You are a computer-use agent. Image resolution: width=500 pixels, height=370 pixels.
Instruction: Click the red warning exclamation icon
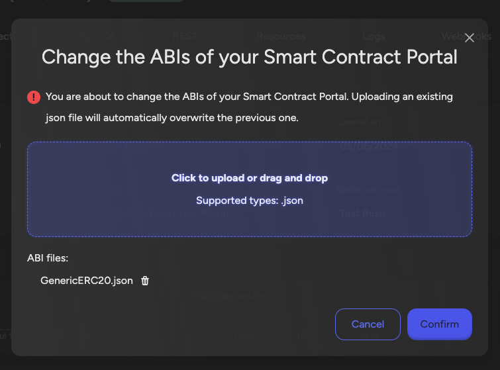pyautogui.click(x=34, y=97)
